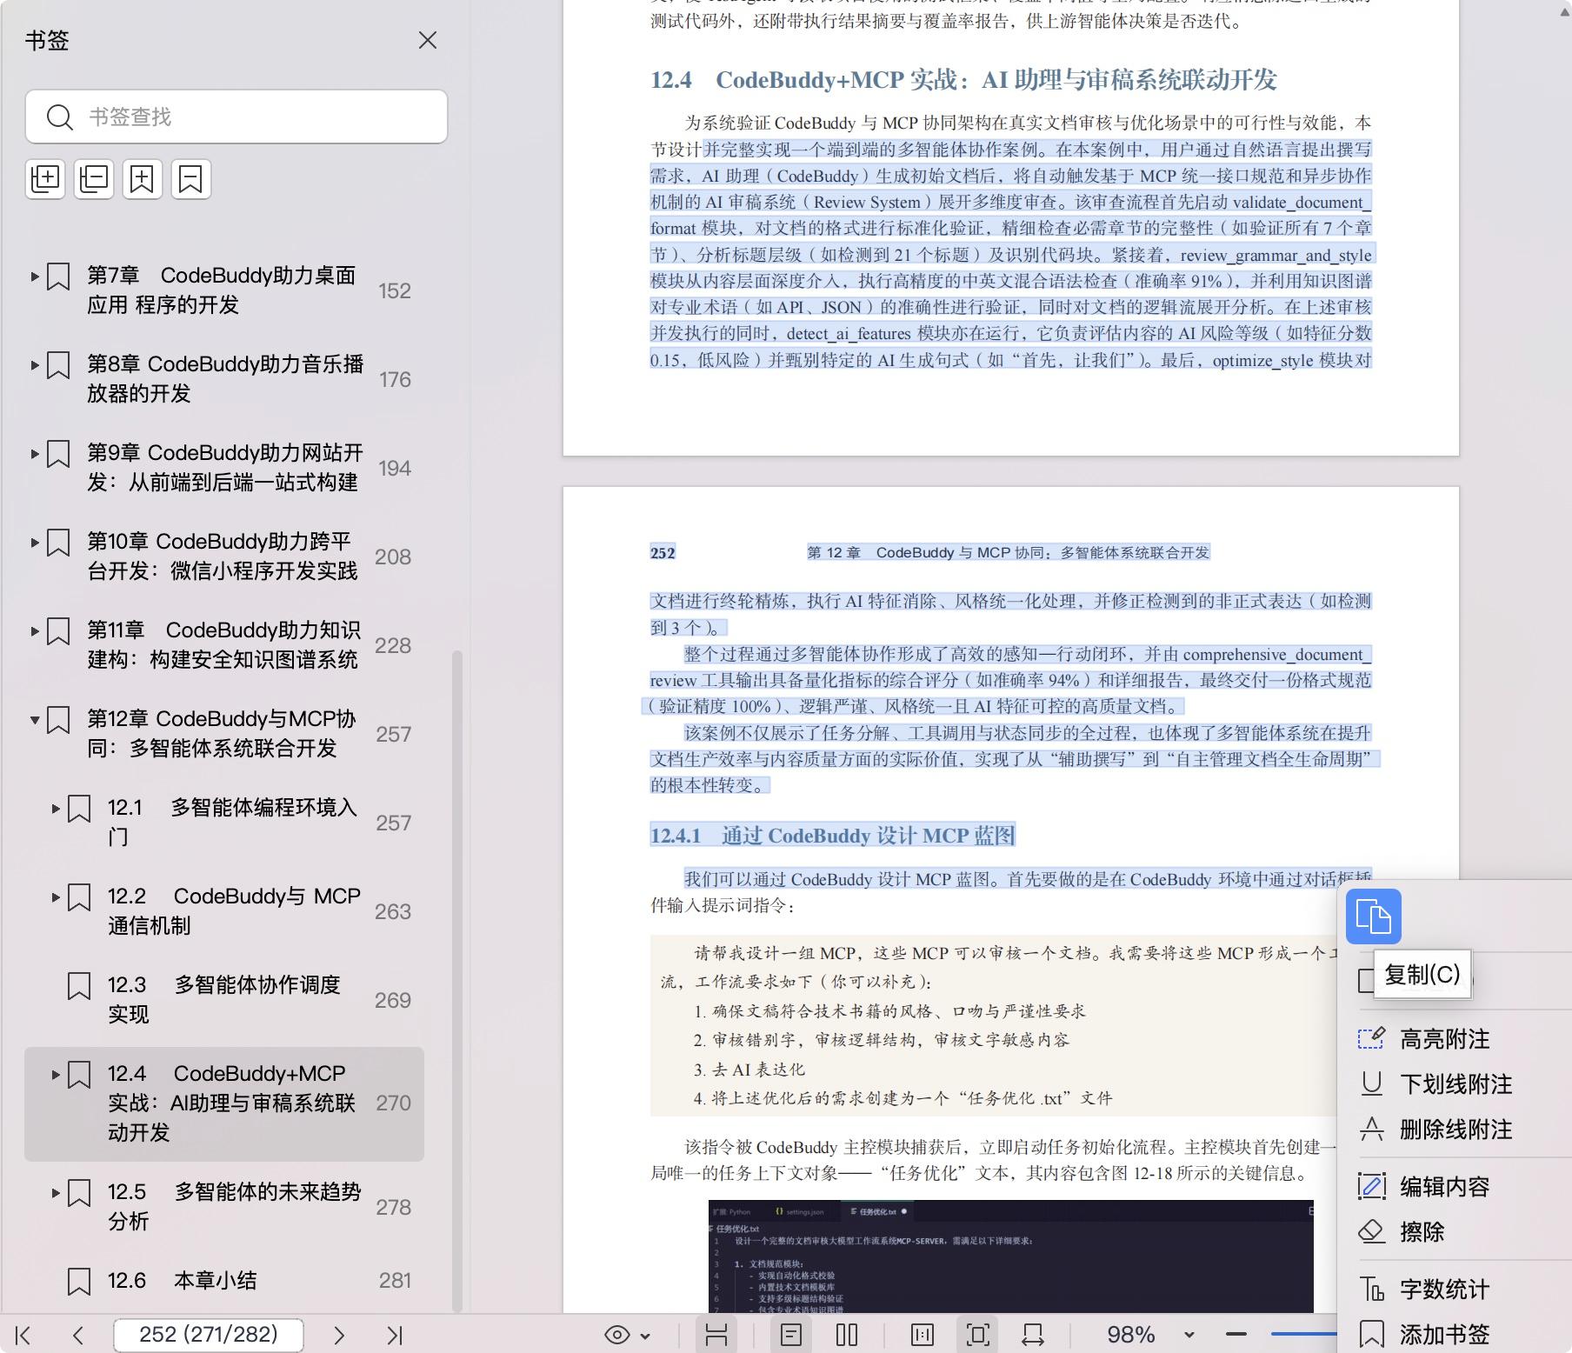The height and width of the screenshot is (1353, 1572).
Task: Click the add bookmark plus icon
Action: coord(143,179)
